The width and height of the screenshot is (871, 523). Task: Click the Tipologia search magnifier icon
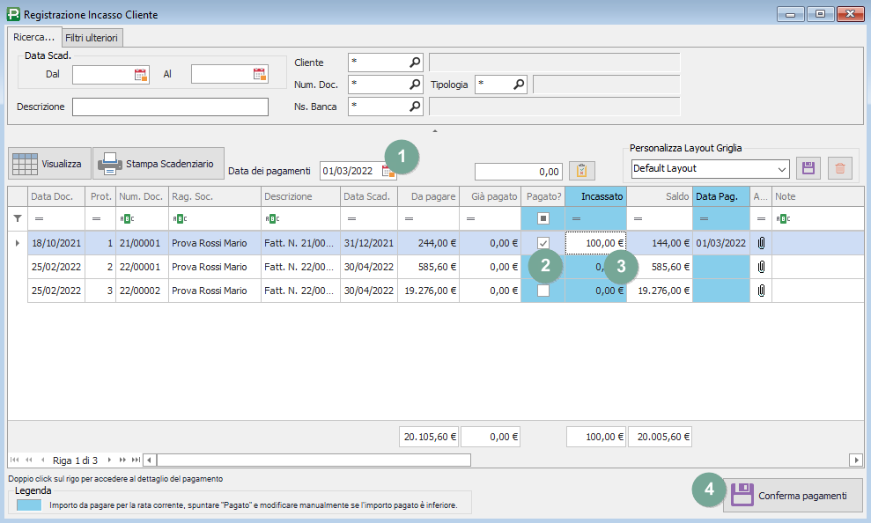[519, 85]
